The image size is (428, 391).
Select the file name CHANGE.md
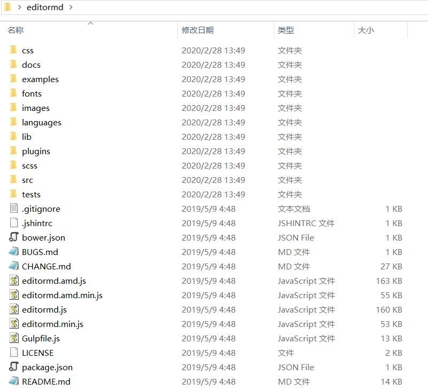46,266
